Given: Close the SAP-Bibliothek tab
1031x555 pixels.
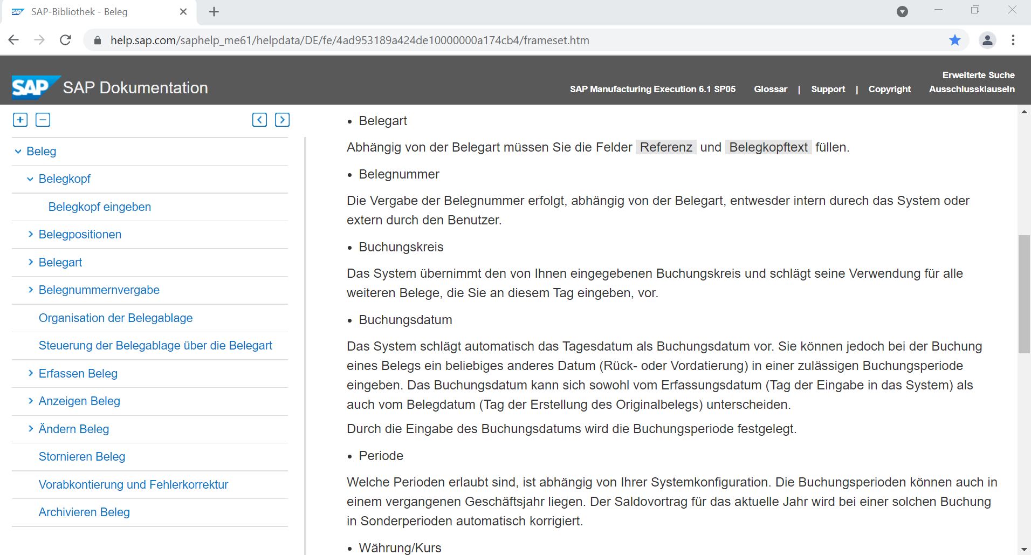Looking at the screenshot, I should [183, 12].
